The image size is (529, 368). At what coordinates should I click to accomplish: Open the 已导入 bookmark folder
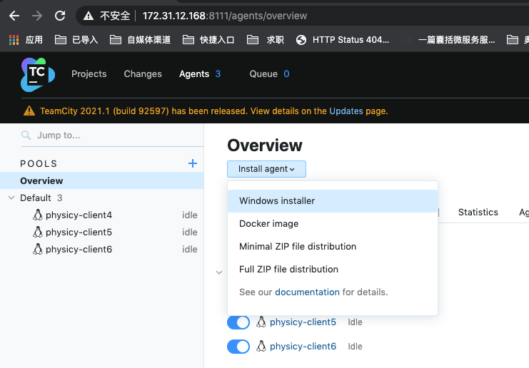coord(76,40)
